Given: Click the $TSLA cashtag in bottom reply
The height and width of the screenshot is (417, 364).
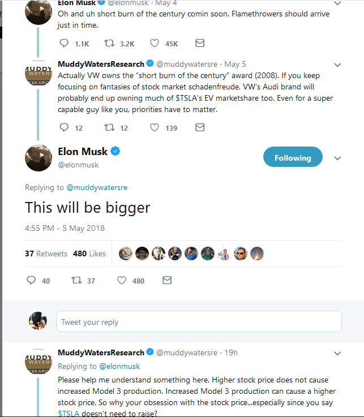Looking at the screenshot, I should (x=68, y=414).
